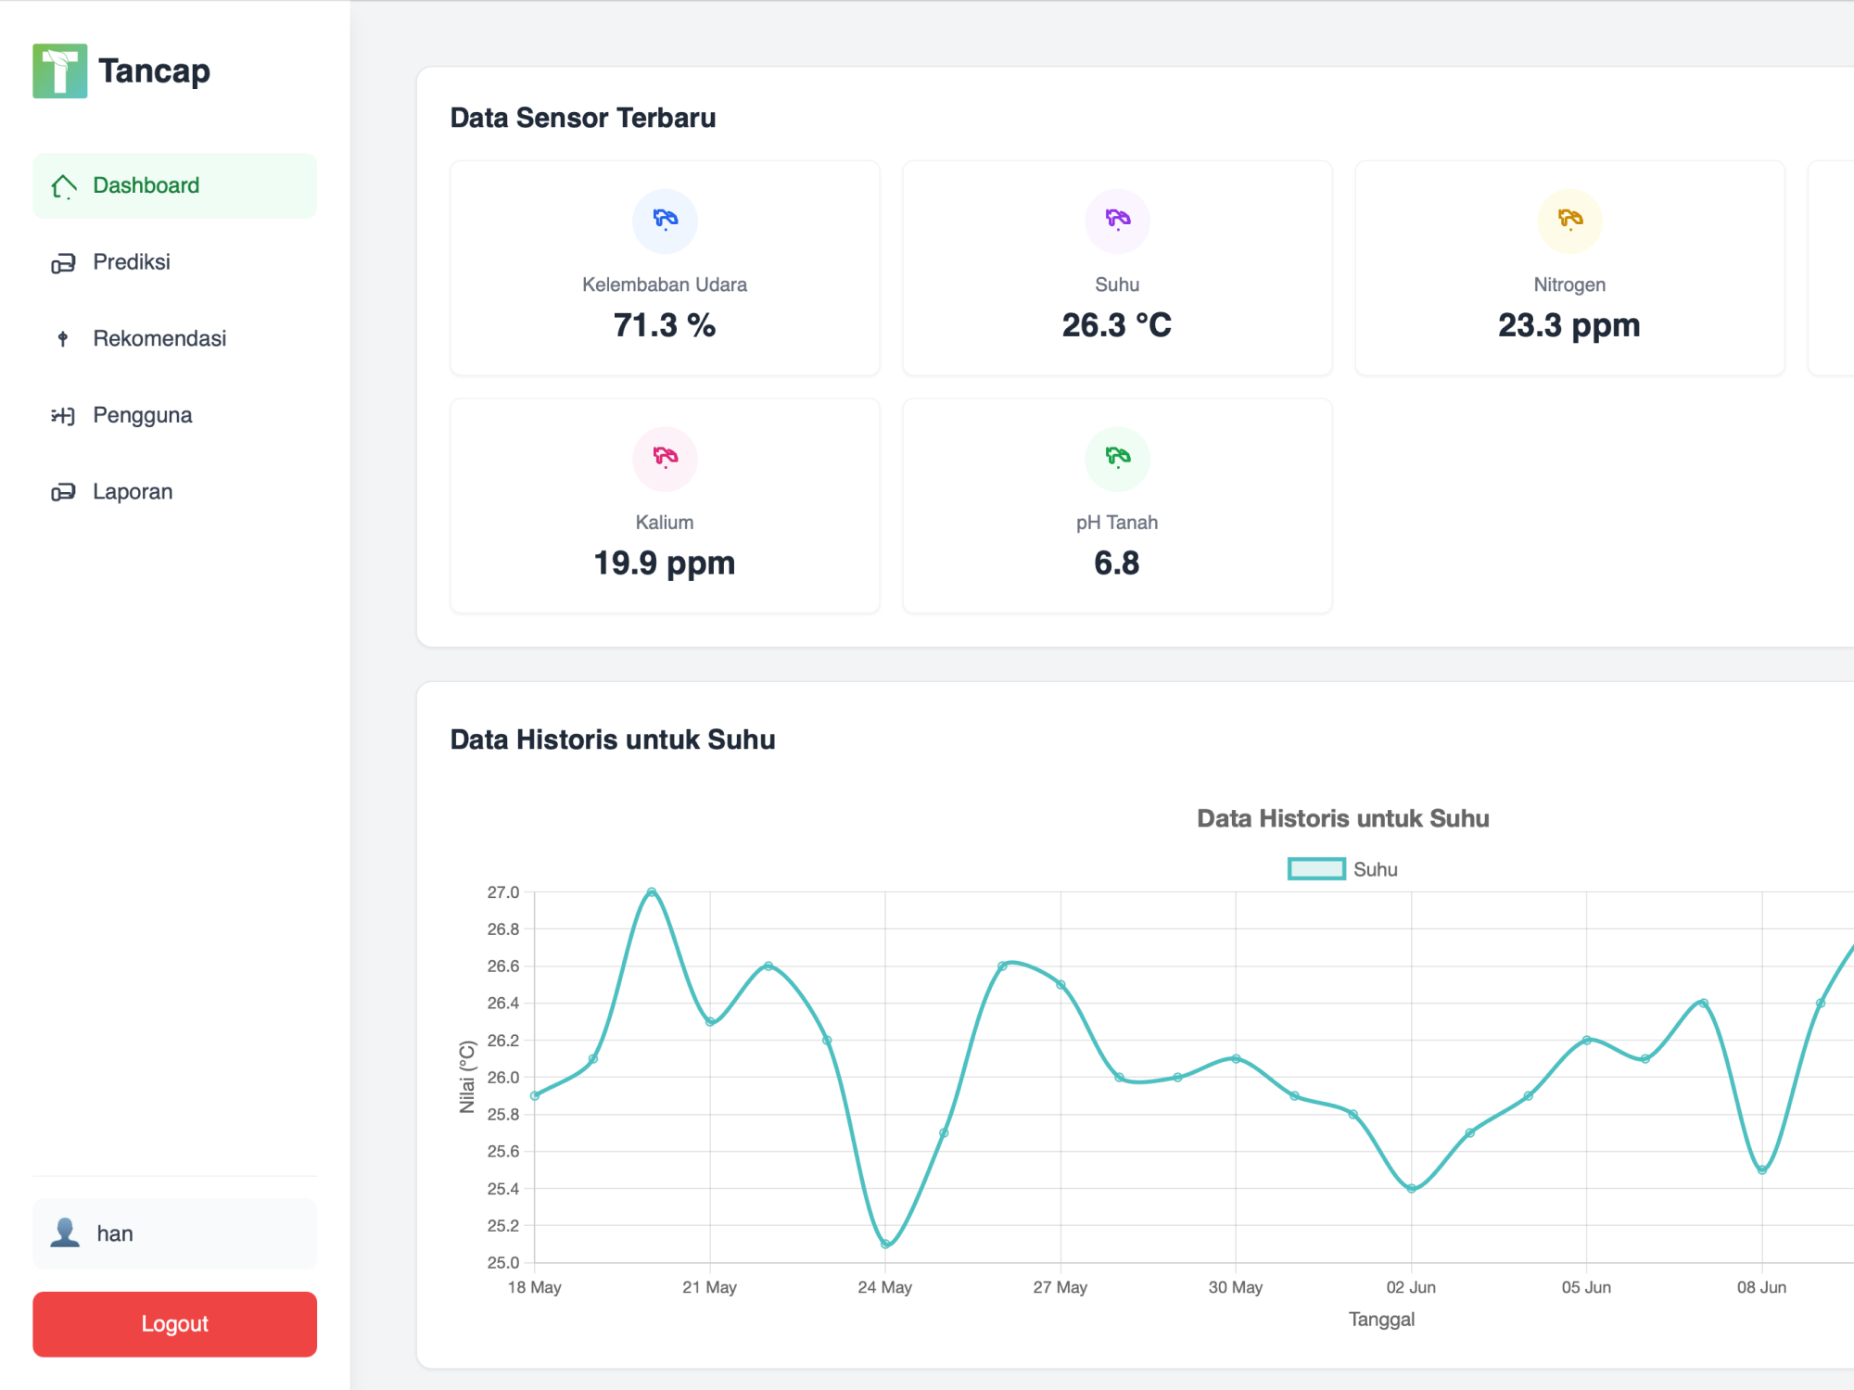Click the Rekomendasi sidebar icon
1854x1390 pixels.
point(63,339)
